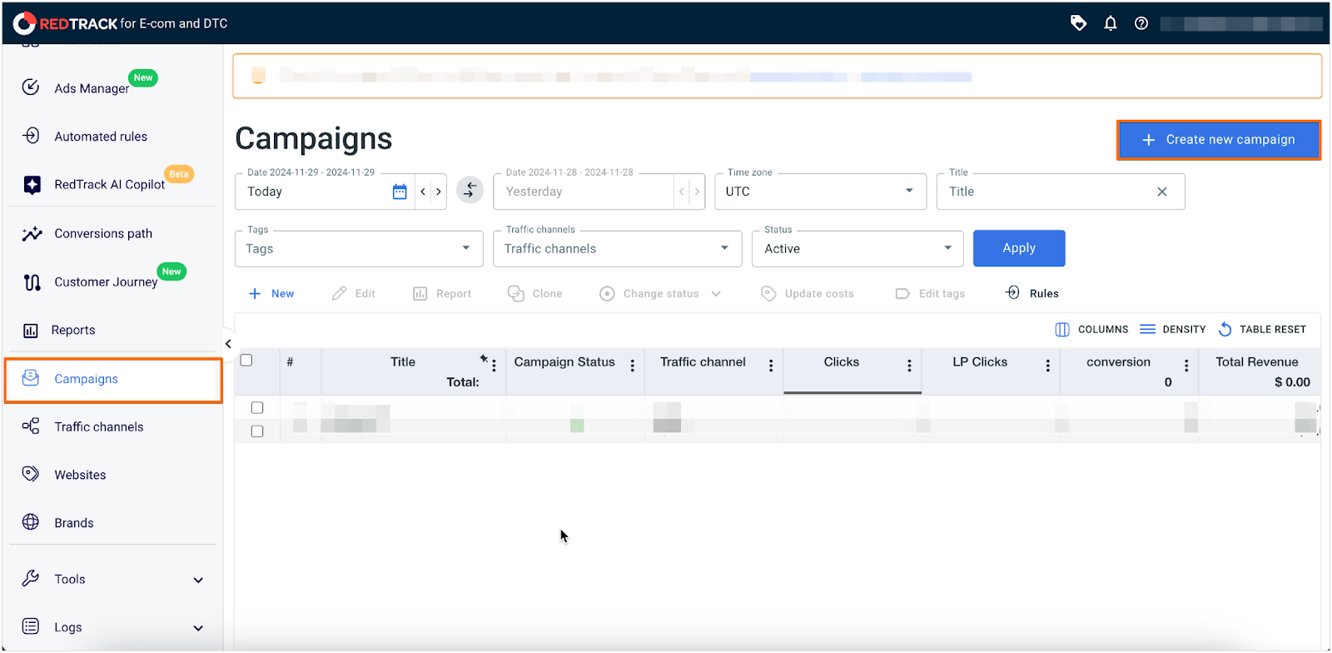Click the tag icon in top bar
Screen dimensions: 1332x653
tap(1078, 23)
